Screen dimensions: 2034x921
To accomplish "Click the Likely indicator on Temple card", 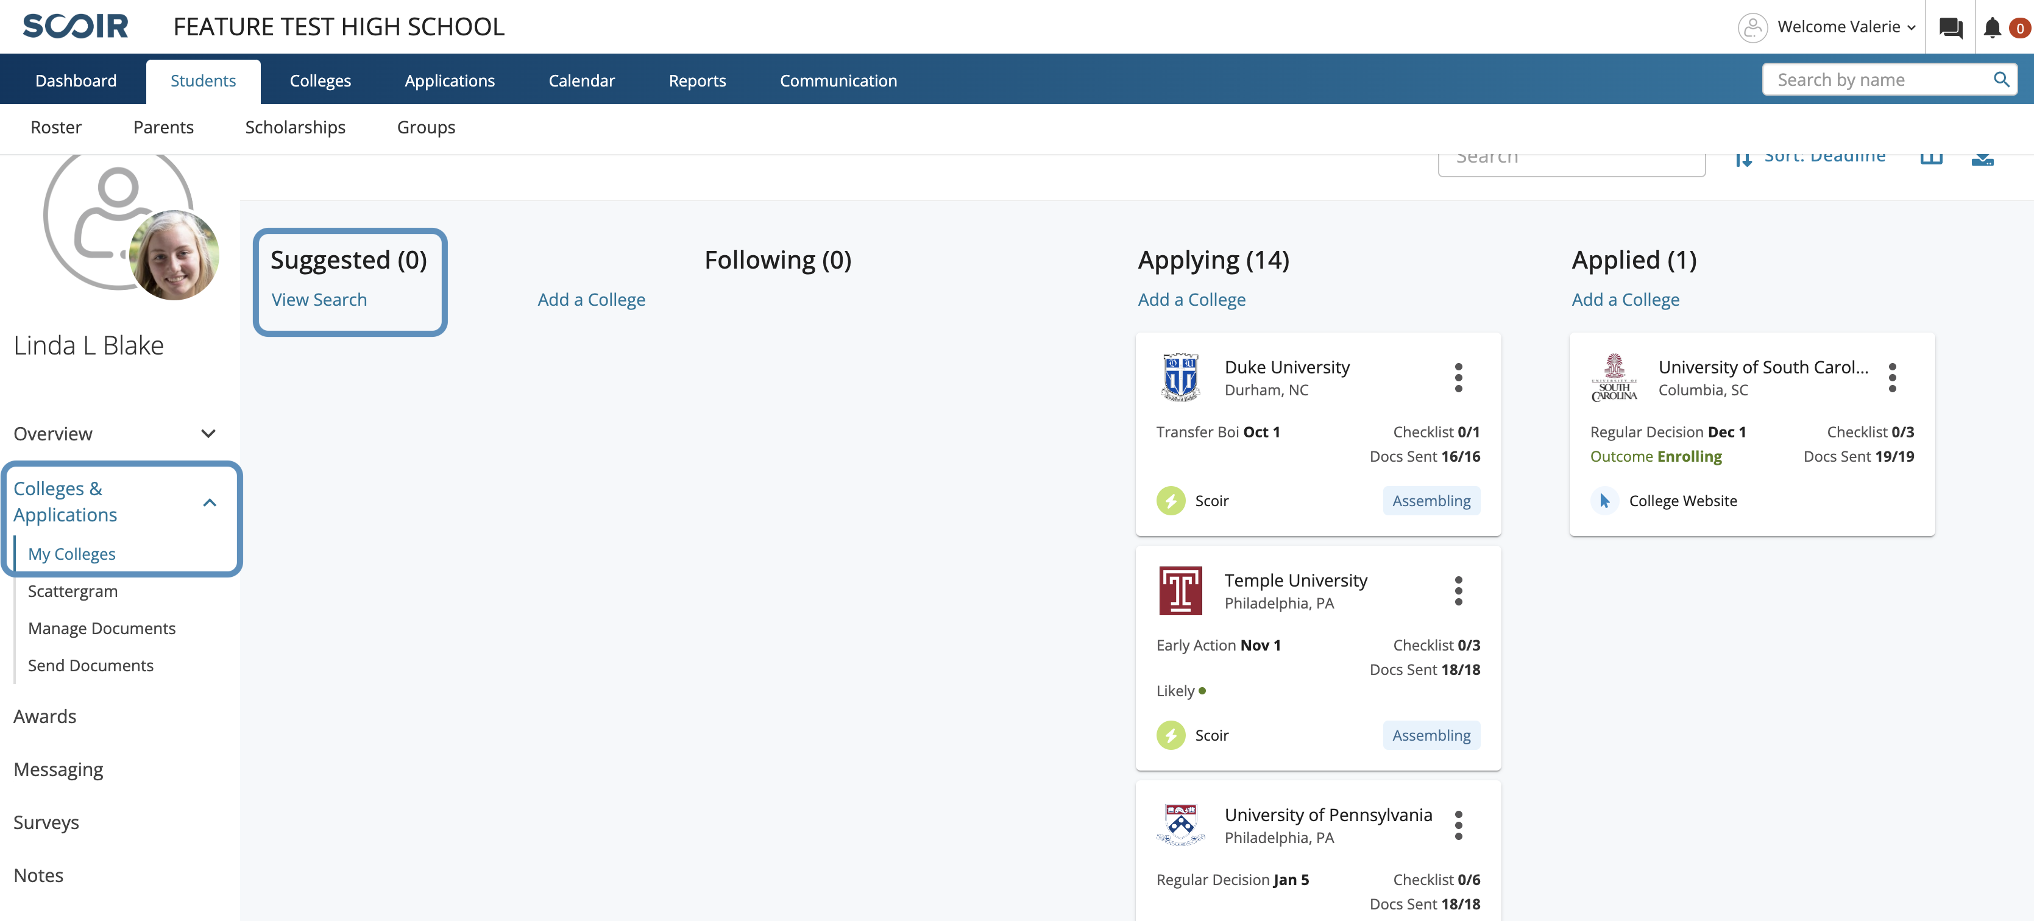I will pos(1180,691).
